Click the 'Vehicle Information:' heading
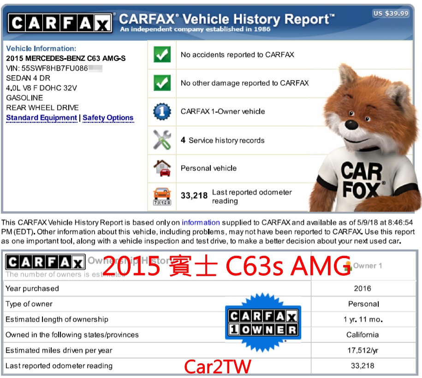Image resolution: width=422 pixels, height=378 pixels. (41, 48)
